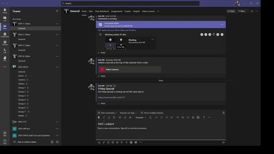
Task: Open the Activity bell in left rail
Action: 5,11
